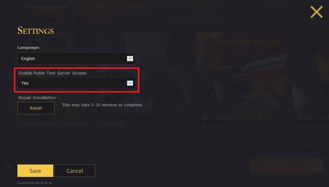The width and height of the screenshot is (329, 187).
Task: Open the Language dropdown arrow
Action: point(130,59)
